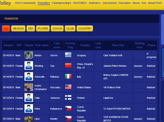Filter transfers by COUNTRY
Viewport: 164px width, 122px height.
click(85, 29)
